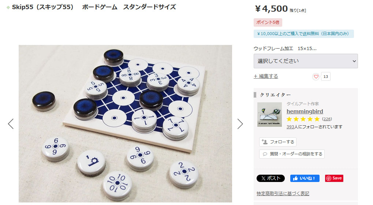Show the previous product image

tap(11, 124)
